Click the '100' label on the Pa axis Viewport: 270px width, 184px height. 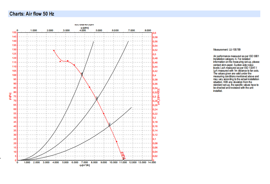14,75
